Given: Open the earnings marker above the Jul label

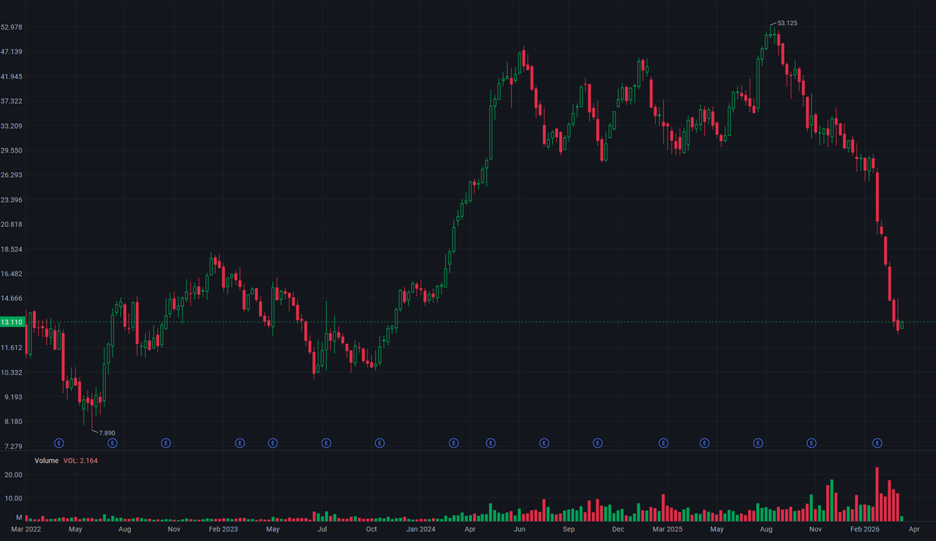Looking at the screenshot, I should 326,443.
